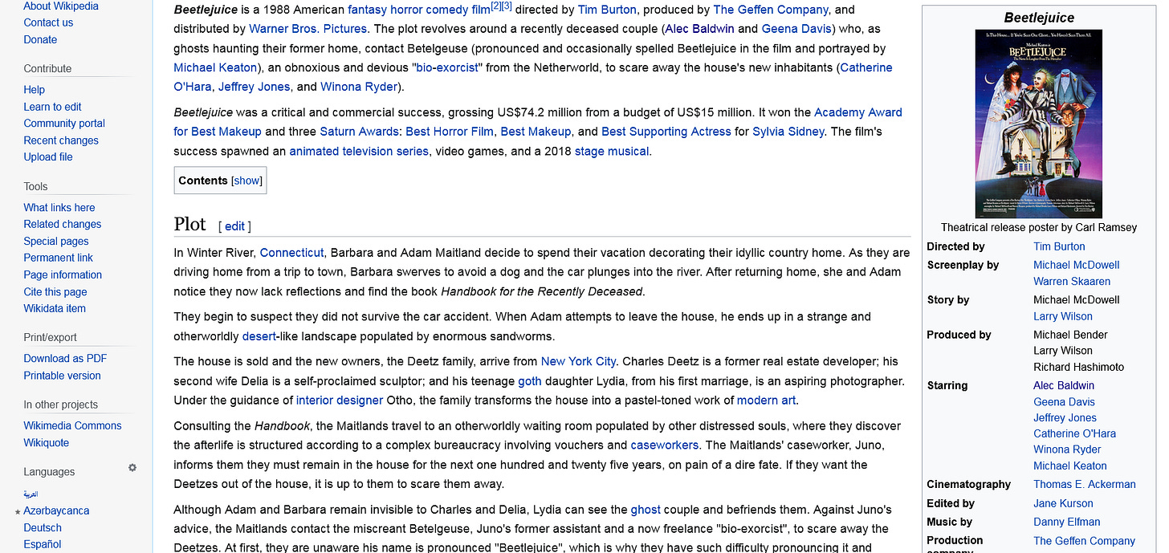Click the Beetlejuice theatrical poster image
1169x553 pixels.
1039,124
